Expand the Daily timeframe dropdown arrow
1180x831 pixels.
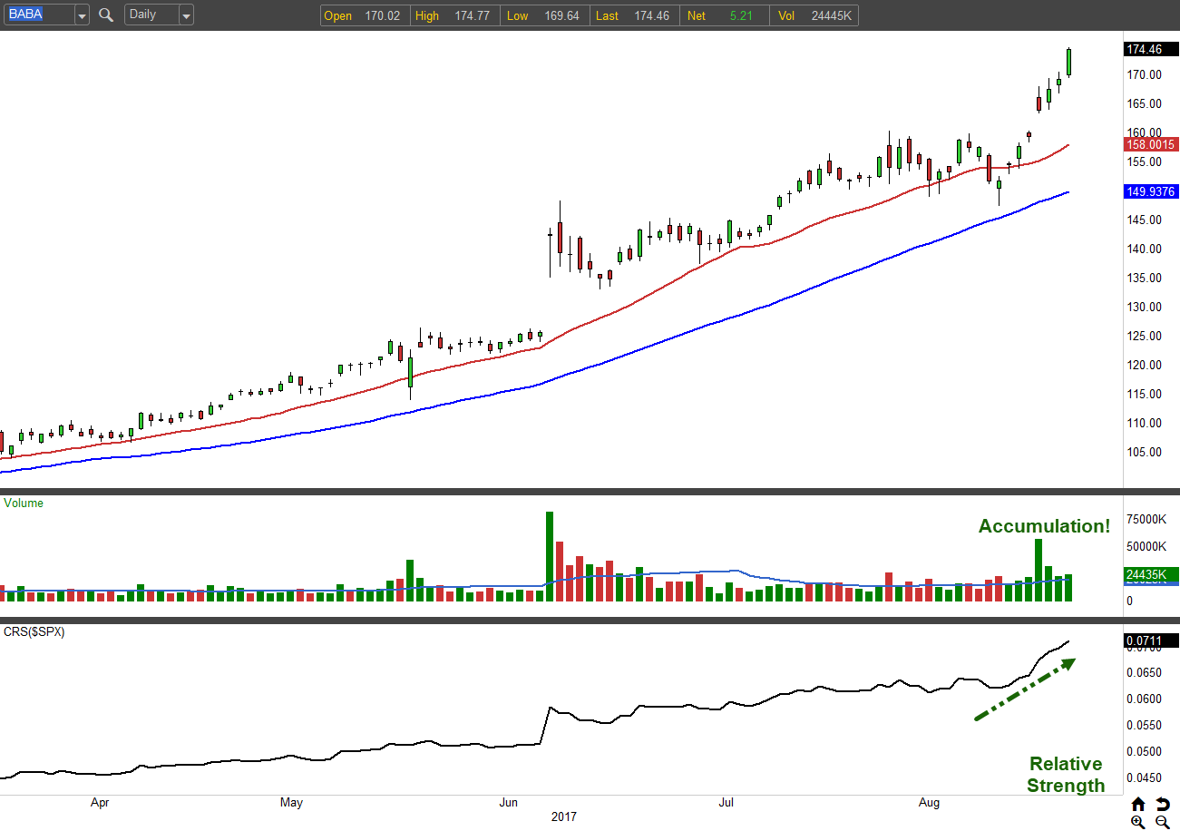186,15
